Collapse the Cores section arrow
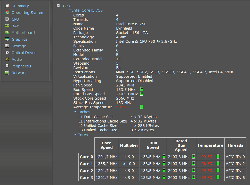The width and height of the screenshot is (250, 185). coord(75,135)
